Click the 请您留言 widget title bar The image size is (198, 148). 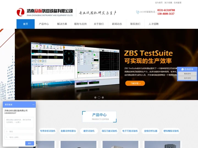tap(19, 105)
